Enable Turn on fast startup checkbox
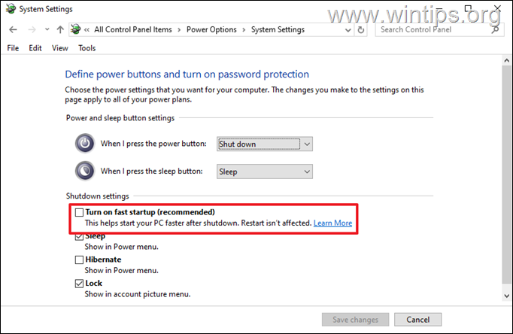Screen dimensions: 513x334 pyautogui.click(x=80, y=213)
